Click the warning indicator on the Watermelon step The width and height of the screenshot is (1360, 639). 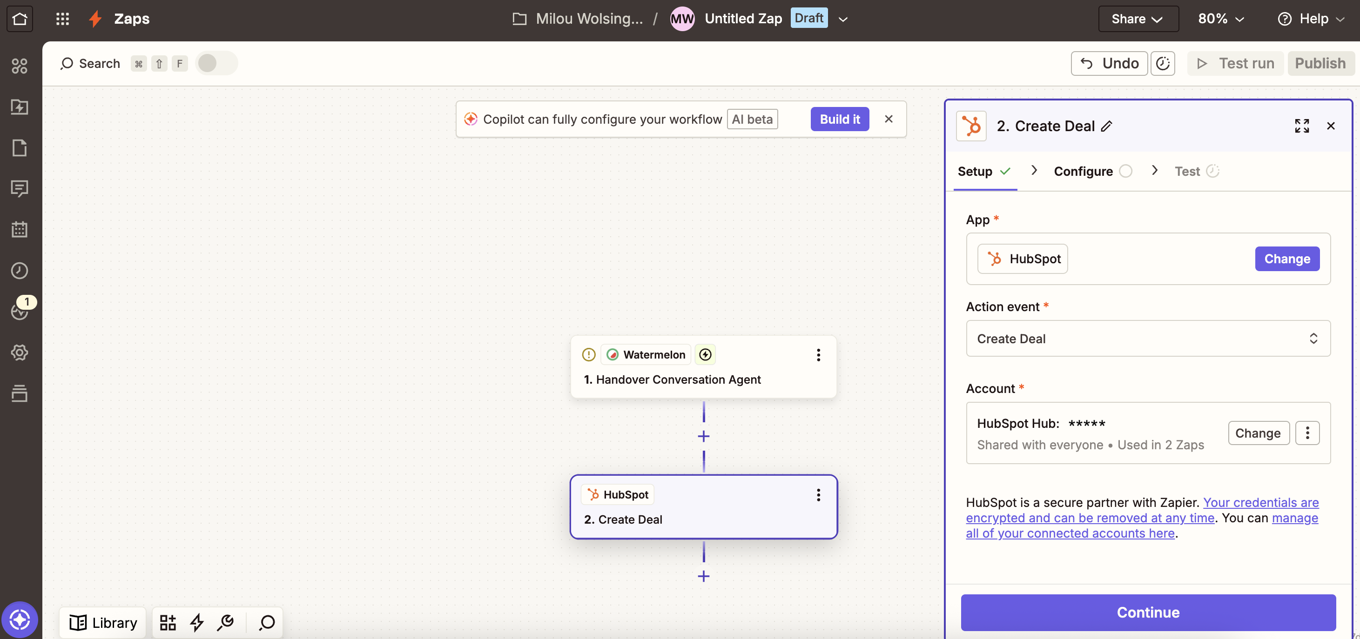(588, 354)
